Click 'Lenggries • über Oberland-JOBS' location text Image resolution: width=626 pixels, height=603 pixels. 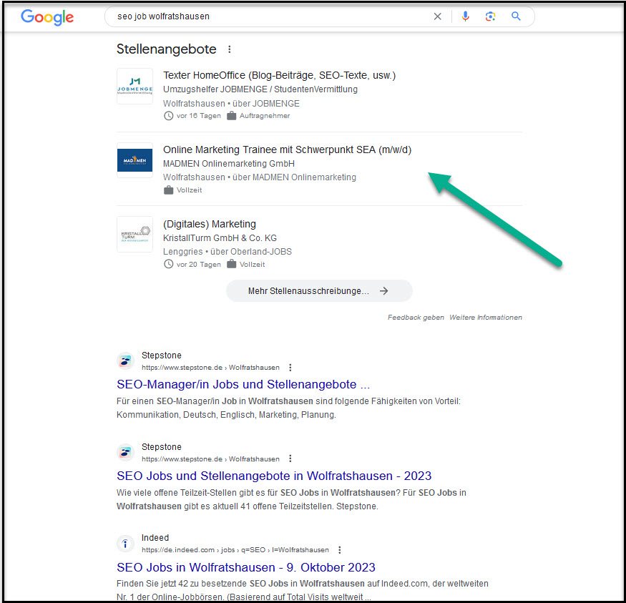(228, 252)
